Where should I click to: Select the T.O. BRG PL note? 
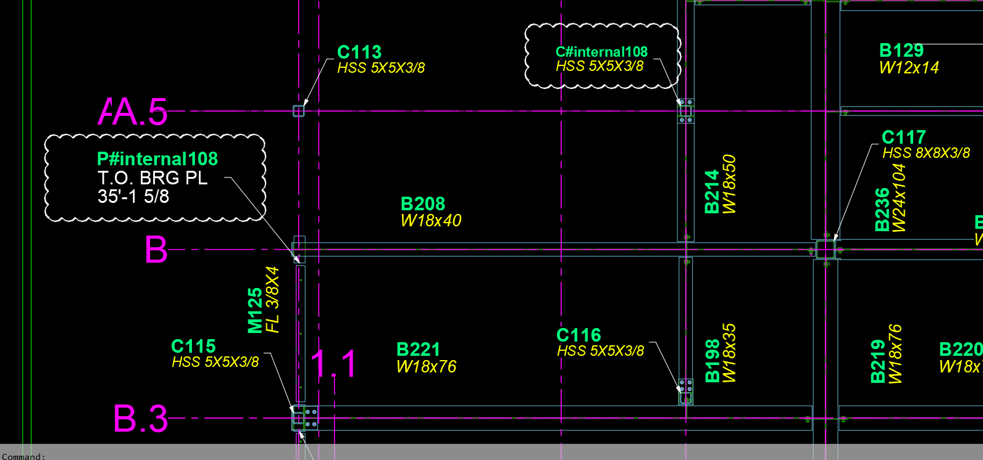[153, 178]
